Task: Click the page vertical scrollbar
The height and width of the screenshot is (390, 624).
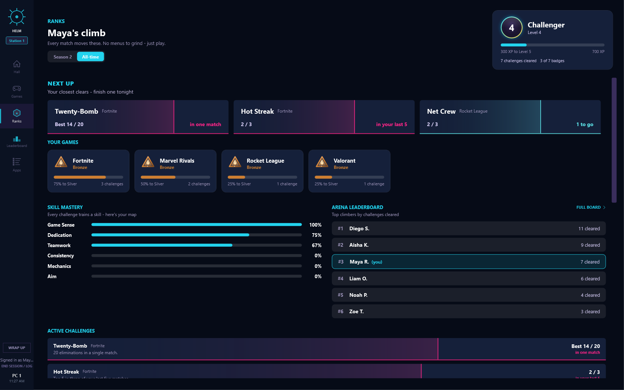Action: [x=614, y=140]
